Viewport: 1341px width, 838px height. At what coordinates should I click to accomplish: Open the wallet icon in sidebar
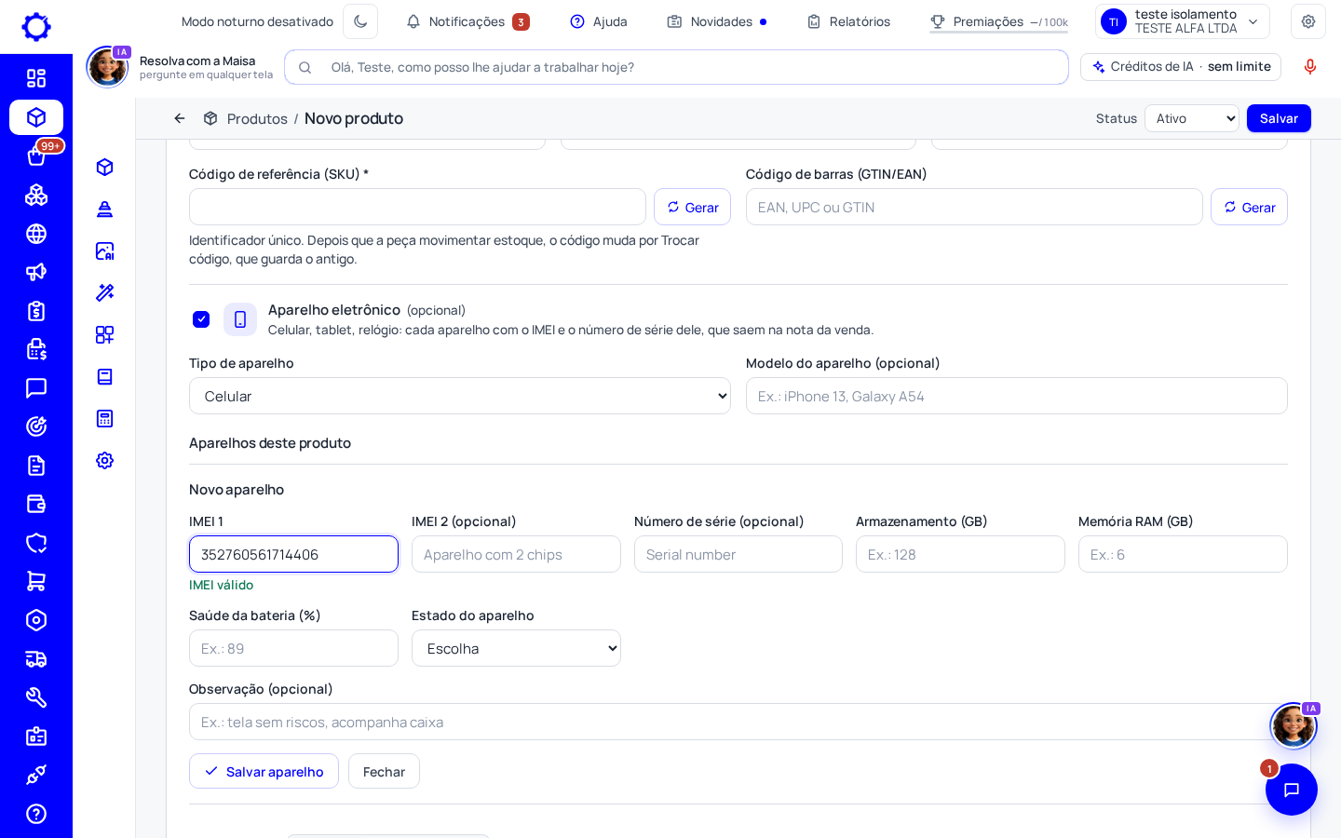point(36,504)
